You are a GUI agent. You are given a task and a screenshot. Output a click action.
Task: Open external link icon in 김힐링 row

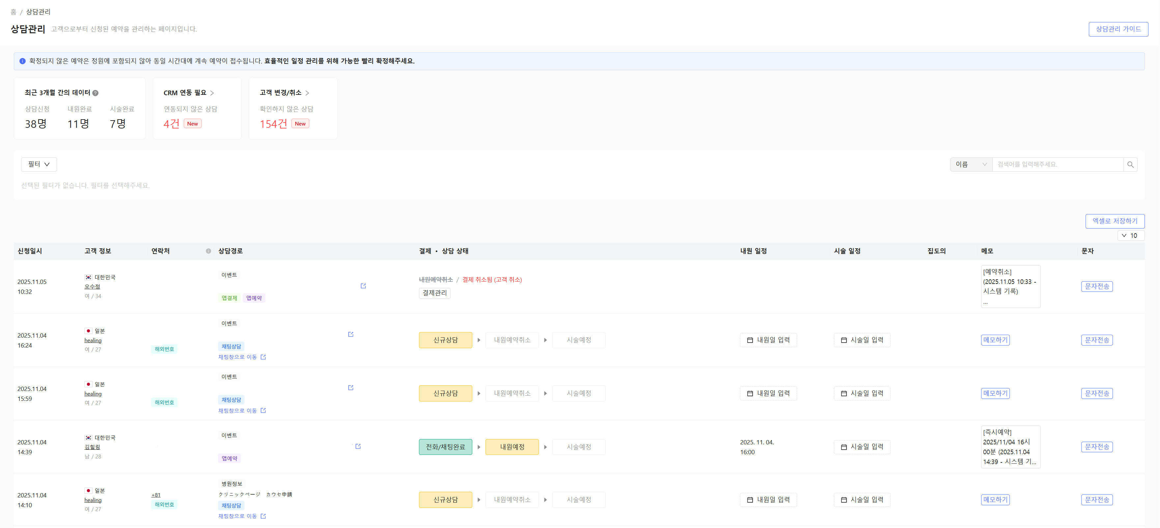(358, 446)
